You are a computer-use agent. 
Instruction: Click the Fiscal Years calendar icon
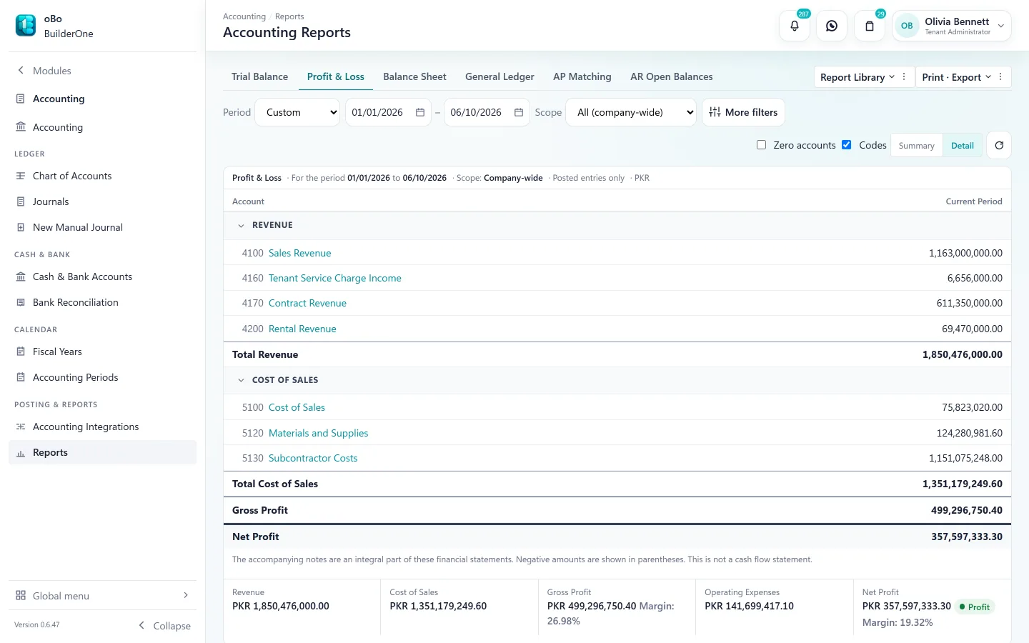(21, 352)
